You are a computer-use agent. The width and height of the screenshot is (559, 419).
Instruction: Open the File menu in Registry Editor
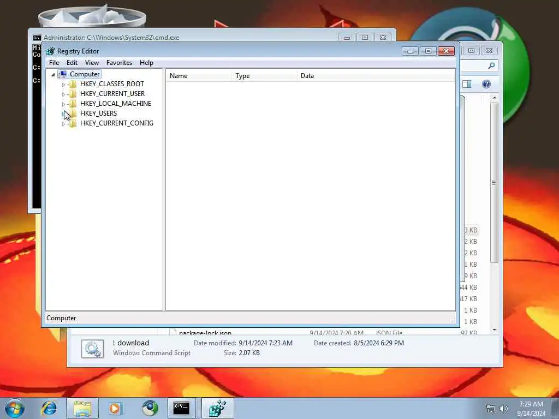54,63
